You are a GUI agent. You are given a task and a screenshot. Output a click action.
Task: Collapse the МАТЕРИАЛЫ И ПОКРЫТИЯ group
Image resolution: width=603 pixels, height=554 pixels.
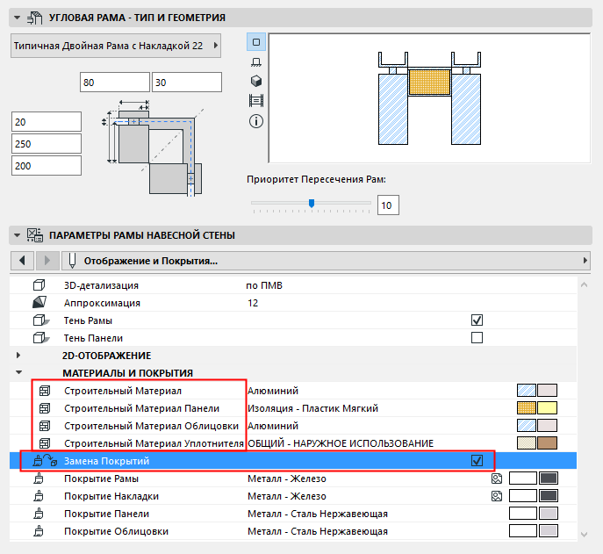18,372
